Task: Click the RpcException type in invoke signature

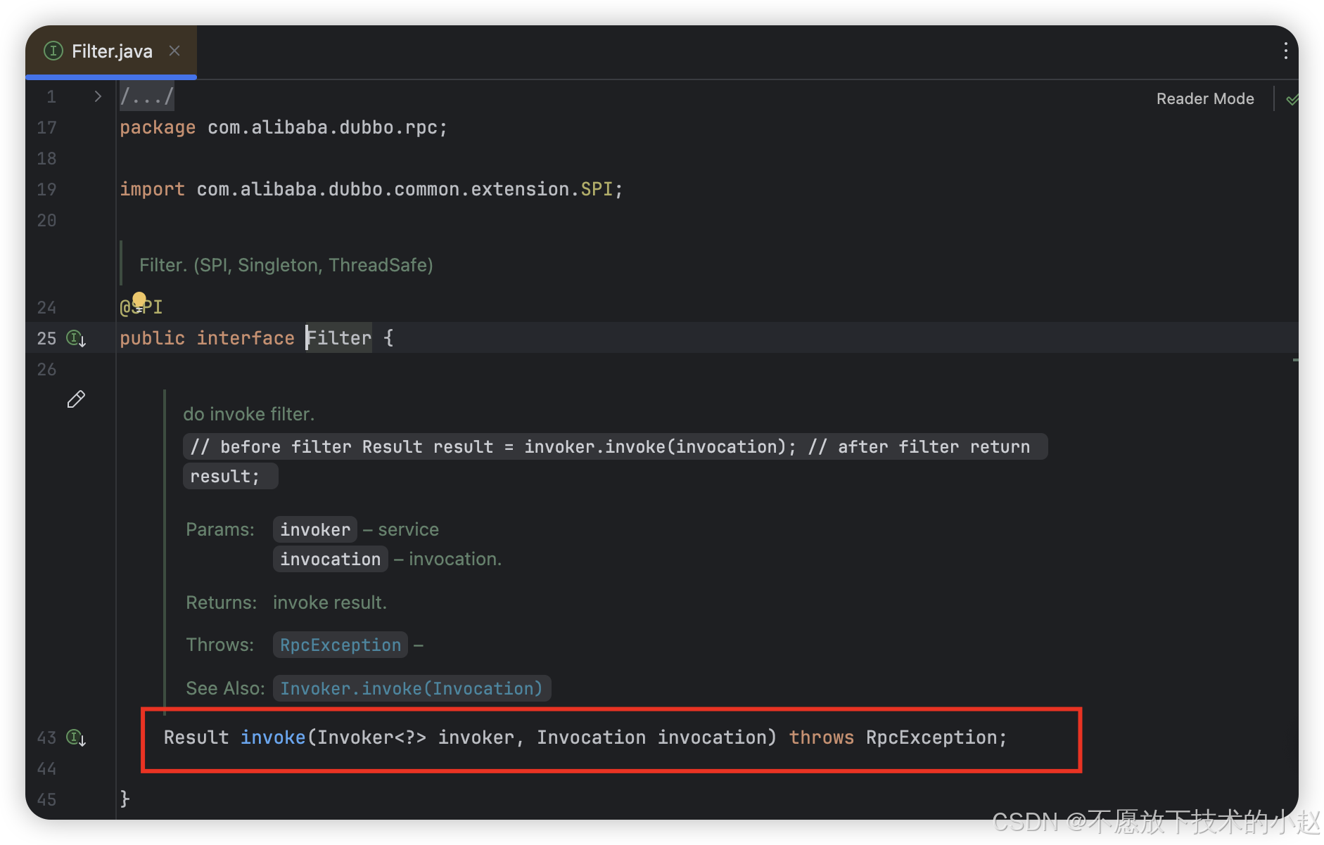Action: tap(931, 737)
